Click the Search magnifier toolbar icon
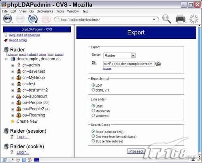202x163 pixels. [x=166, y=19]
